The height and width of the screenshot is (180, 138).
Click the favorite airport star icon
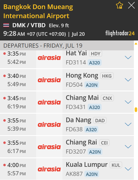pos(119,5)
